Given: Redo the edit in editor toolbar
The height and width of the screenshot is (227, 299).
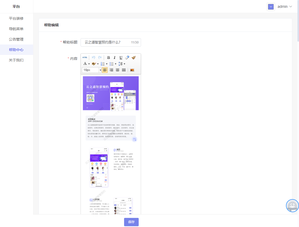Looking at the screenshot, I should point(100,58).
